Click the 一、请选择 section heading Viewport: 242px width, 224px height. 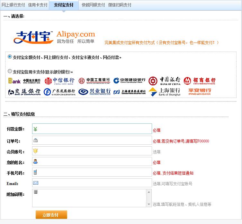coord(14,16)
